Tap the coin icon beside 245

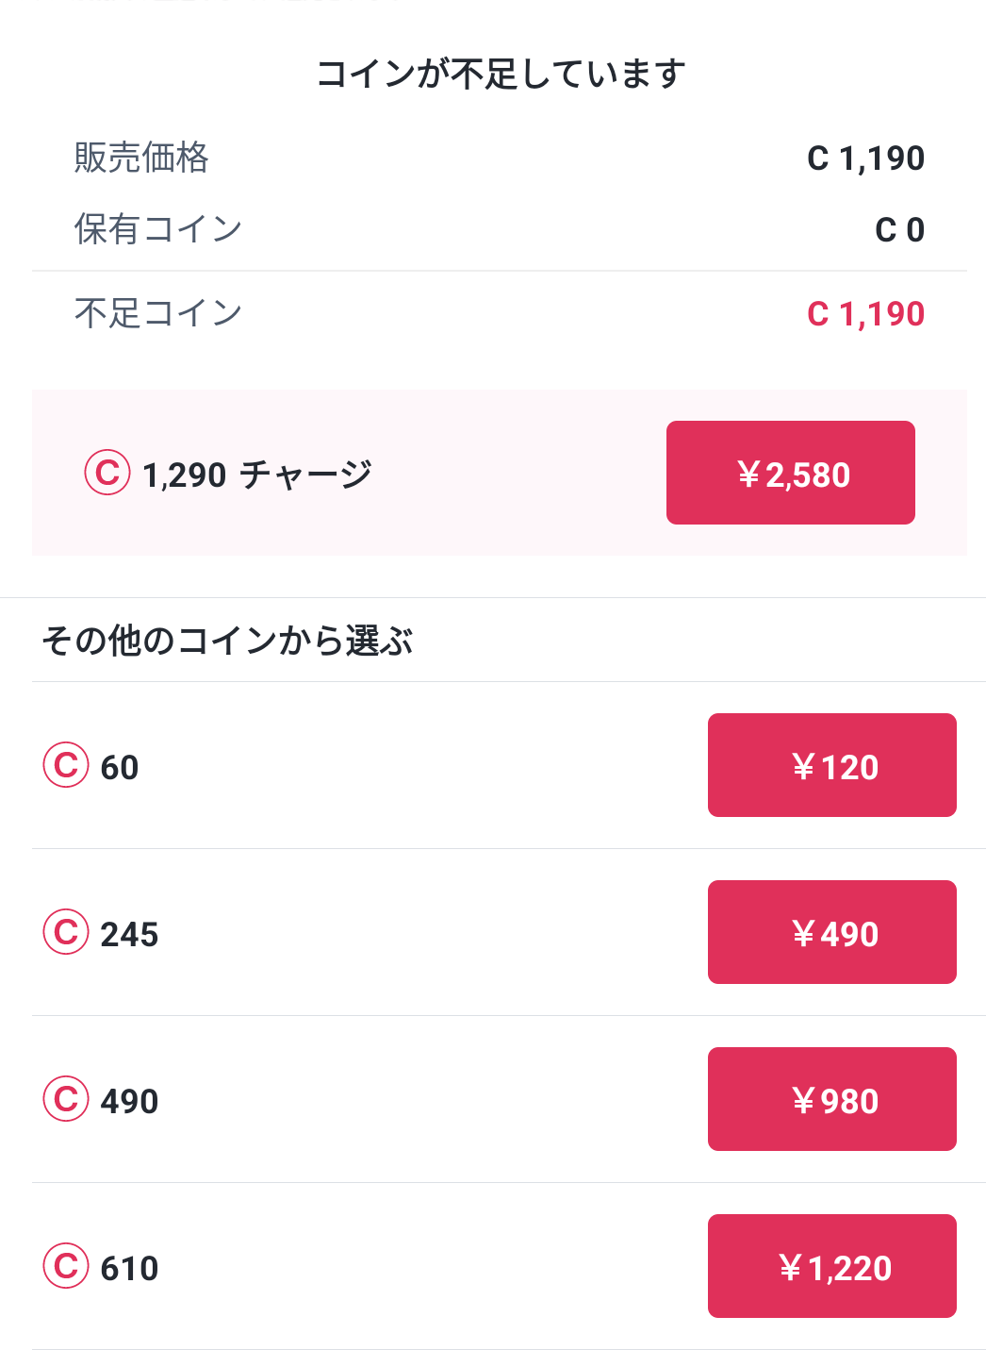(66, 932)
